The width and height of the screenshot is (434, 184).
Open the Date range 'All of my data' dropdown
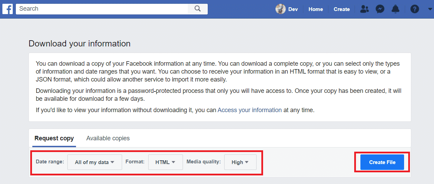point(95,162)
